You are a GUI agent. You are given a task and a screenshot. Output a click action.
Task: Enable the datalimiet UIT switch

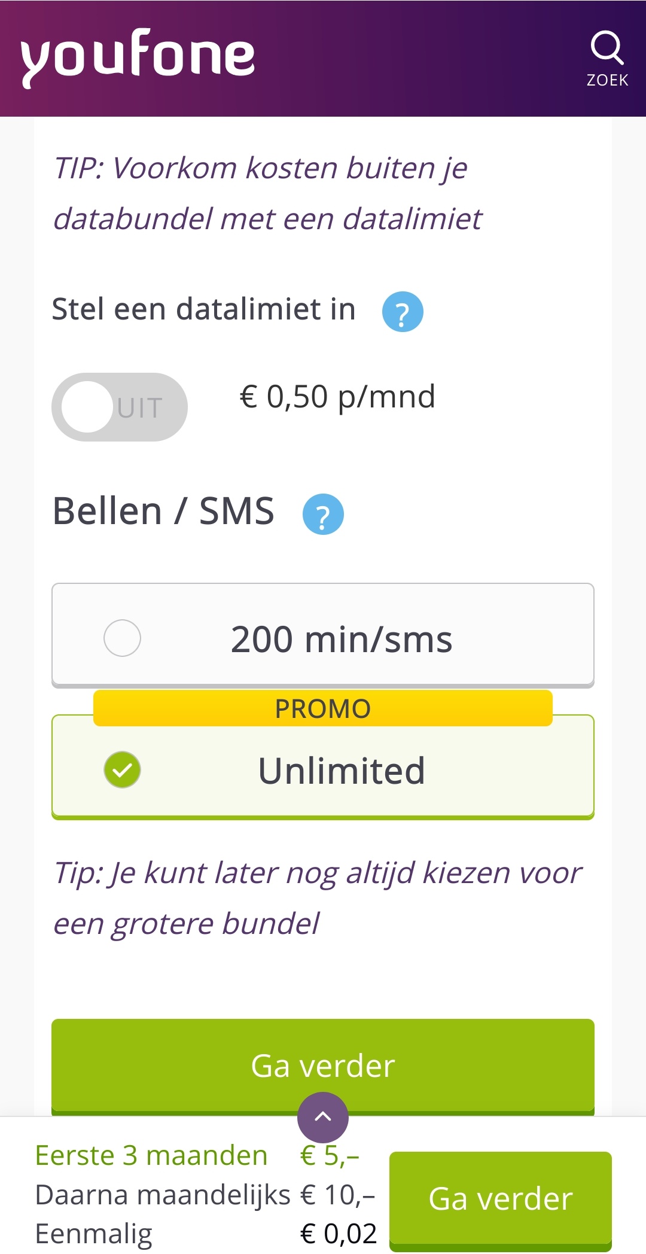[x=120, y=407]
